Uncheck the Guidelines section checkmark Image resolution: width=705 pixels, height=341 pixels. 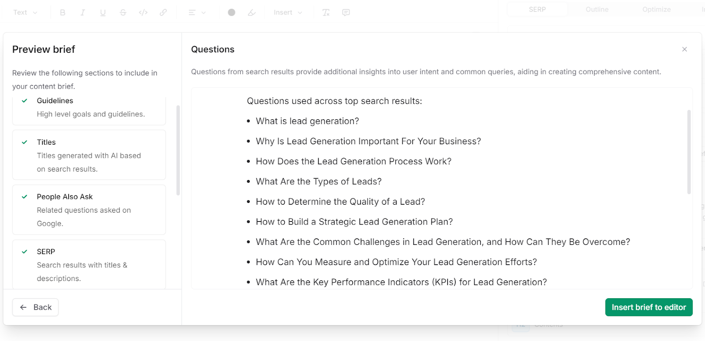pyautogui.click(x=25, y=101)
